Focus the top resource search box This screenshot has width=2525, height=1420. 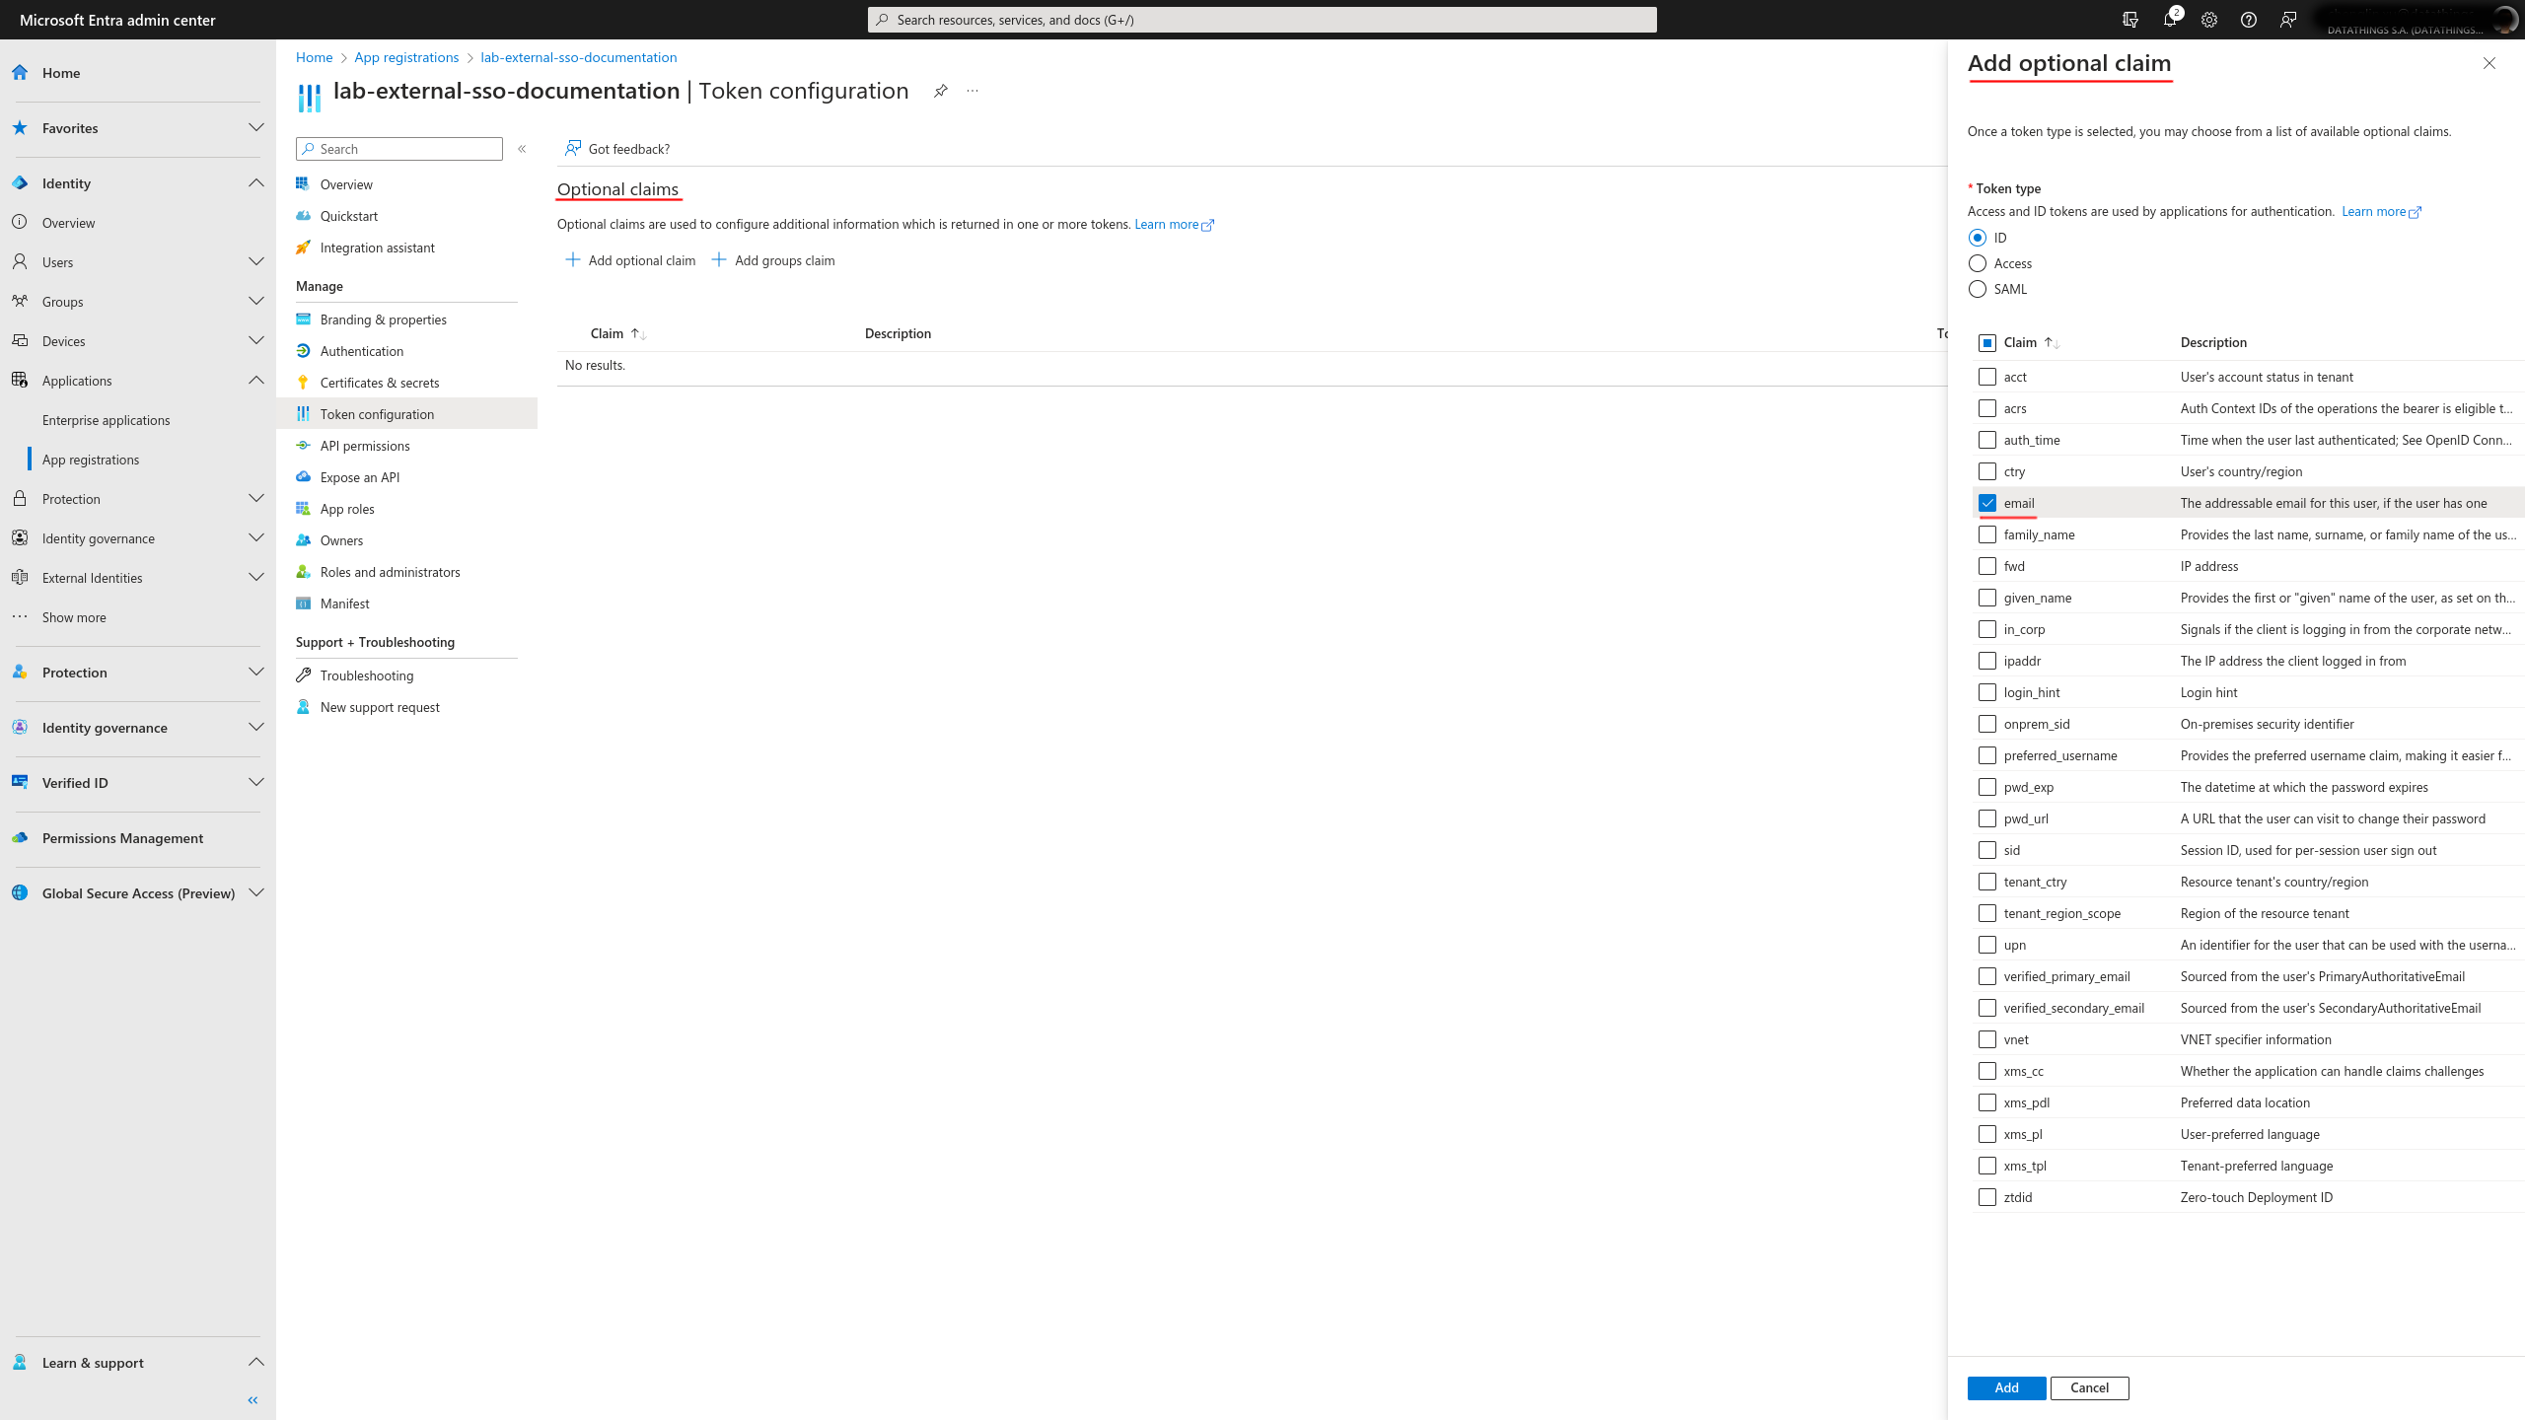click(x=1262, y=20)
